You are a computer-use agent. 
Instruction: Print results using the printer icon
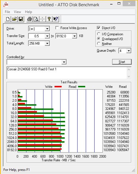(30, 19)
